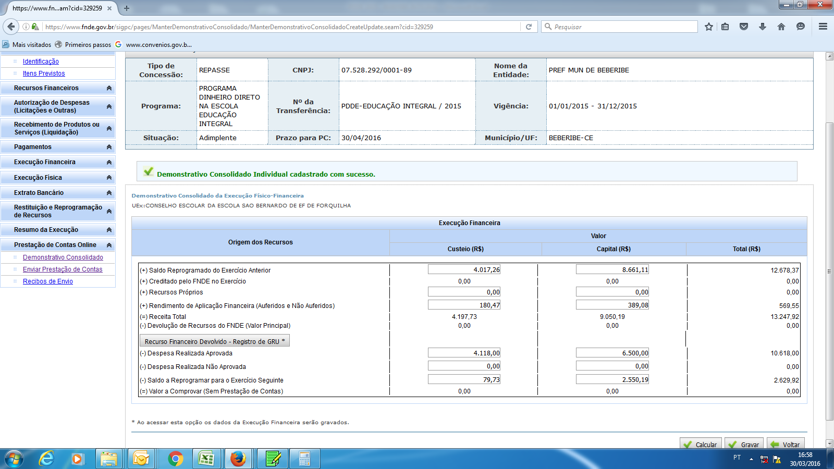The height and width of the screenshot is (469, 834).
Task: Open the Demonstrativo Consolidado link
Action: 63,257
